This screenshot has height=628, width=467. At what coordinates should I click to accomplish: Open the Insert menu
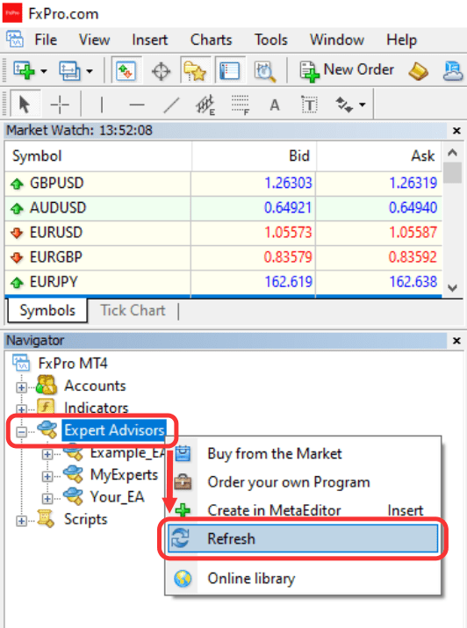(149, 40)
